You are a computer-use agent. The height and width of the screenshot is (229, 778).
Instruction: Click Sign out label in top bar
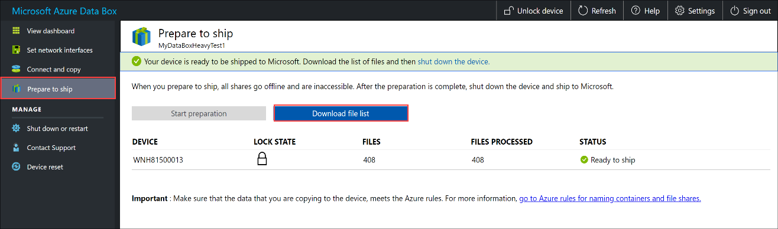click(757, 11)
